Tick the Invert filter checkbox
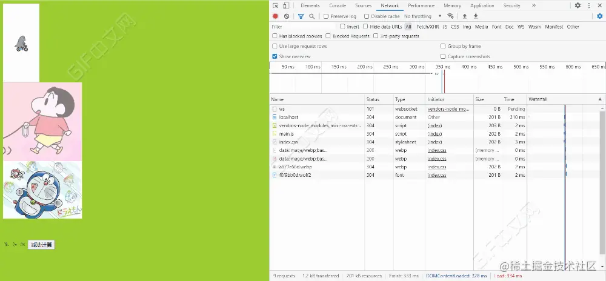This screenshot has width=606, height=281. coord(342,26)
